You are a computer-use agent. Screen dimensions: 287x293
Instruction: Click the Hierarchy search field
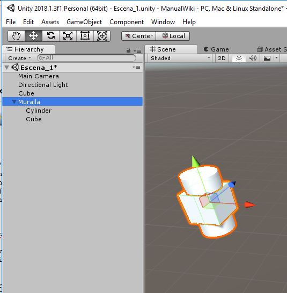tap(86, 58)
